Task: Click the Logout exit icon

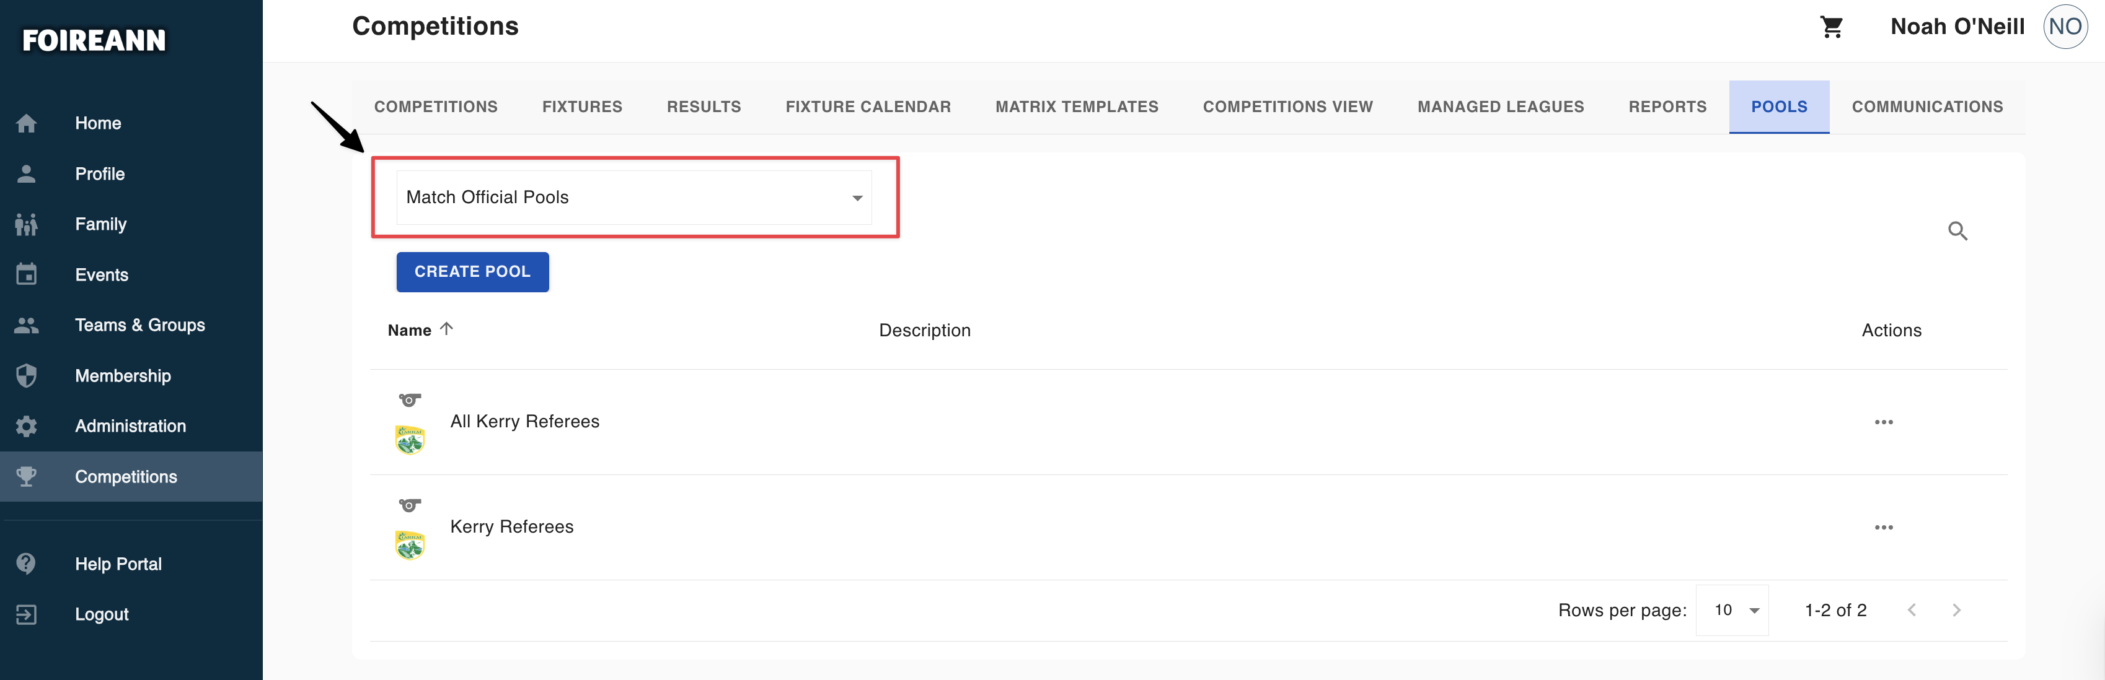Action: coord(26,615)
